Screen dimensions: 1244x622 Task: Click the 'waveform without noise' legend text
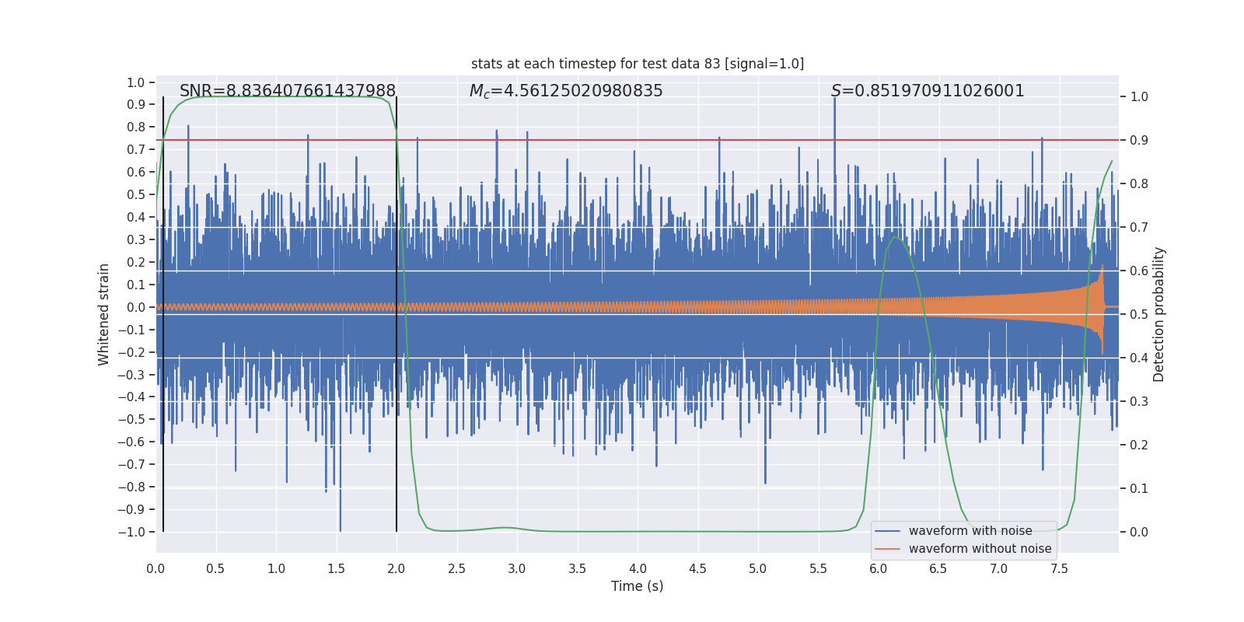(980, 549)
